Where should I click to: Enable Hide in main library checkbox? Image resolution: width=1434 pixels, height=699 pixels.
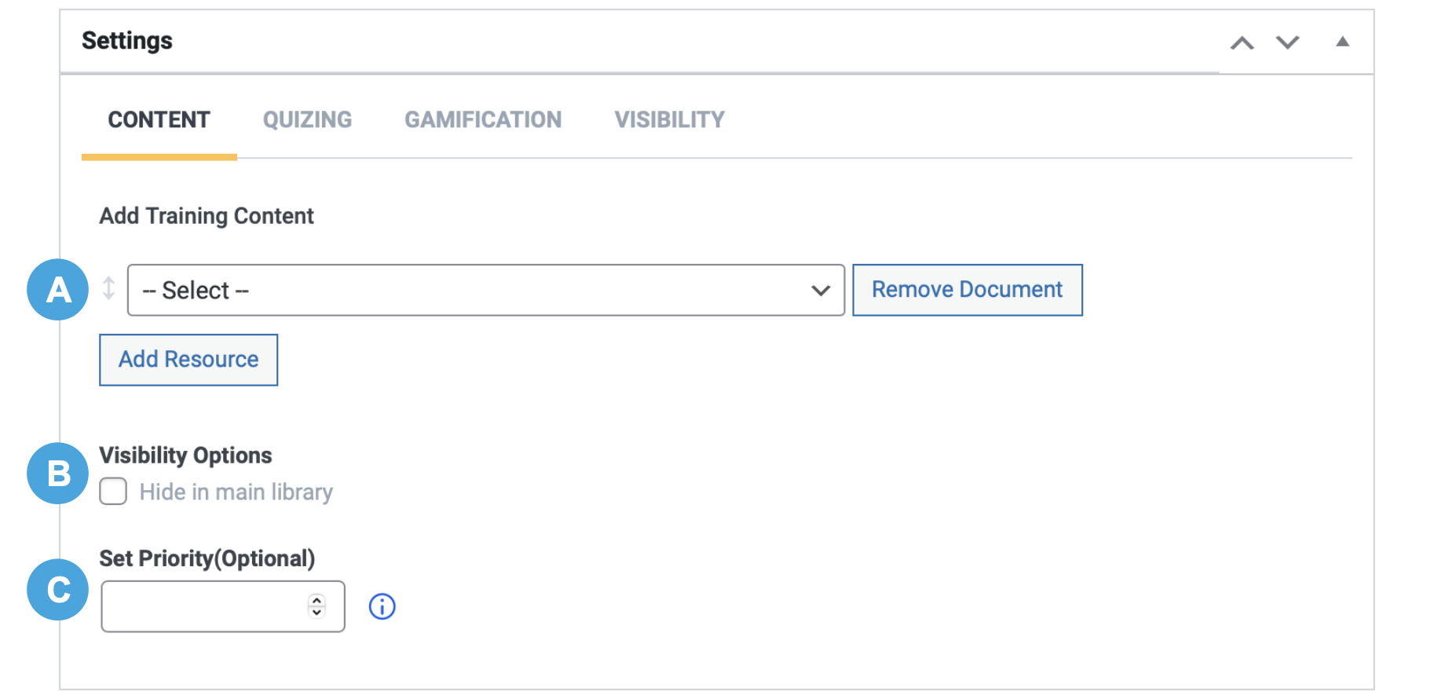[x=113, y=492]
